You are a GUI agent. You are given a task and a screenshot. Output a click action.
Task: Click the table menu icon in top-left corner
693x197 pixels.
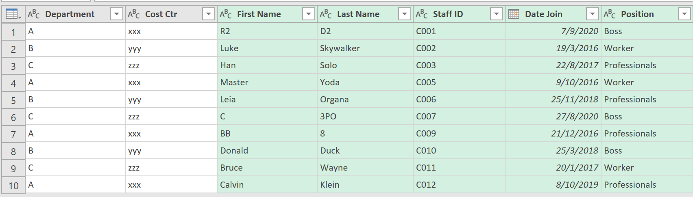pyautogui.click(x=13, y=14)
